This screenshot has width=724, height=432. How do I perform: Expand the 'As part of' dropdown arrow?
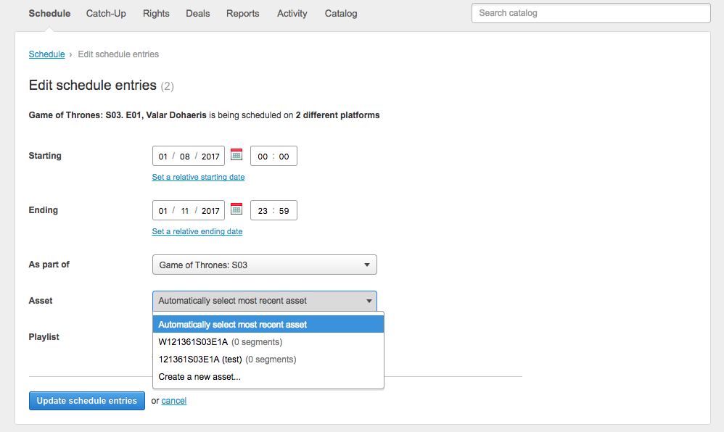(x=366, y=265)
